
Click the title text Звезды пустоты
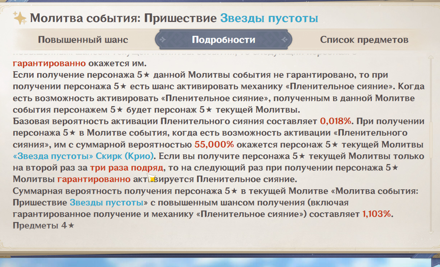point(269,18)
